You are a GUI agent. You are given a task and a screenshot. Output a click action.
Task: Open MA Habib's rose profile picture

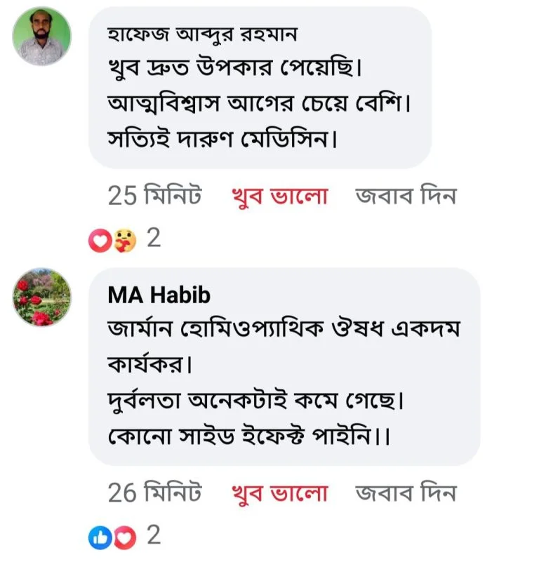coord(42,298)
